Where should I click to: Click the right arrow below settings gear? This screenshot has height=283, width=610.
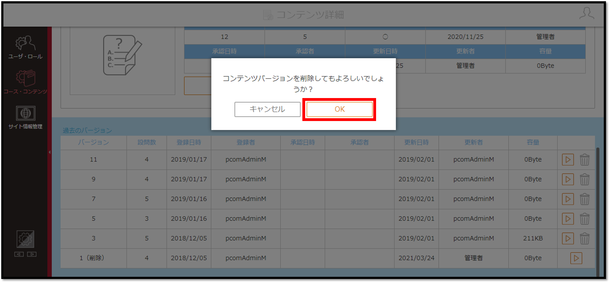click(x=32, y=254)
